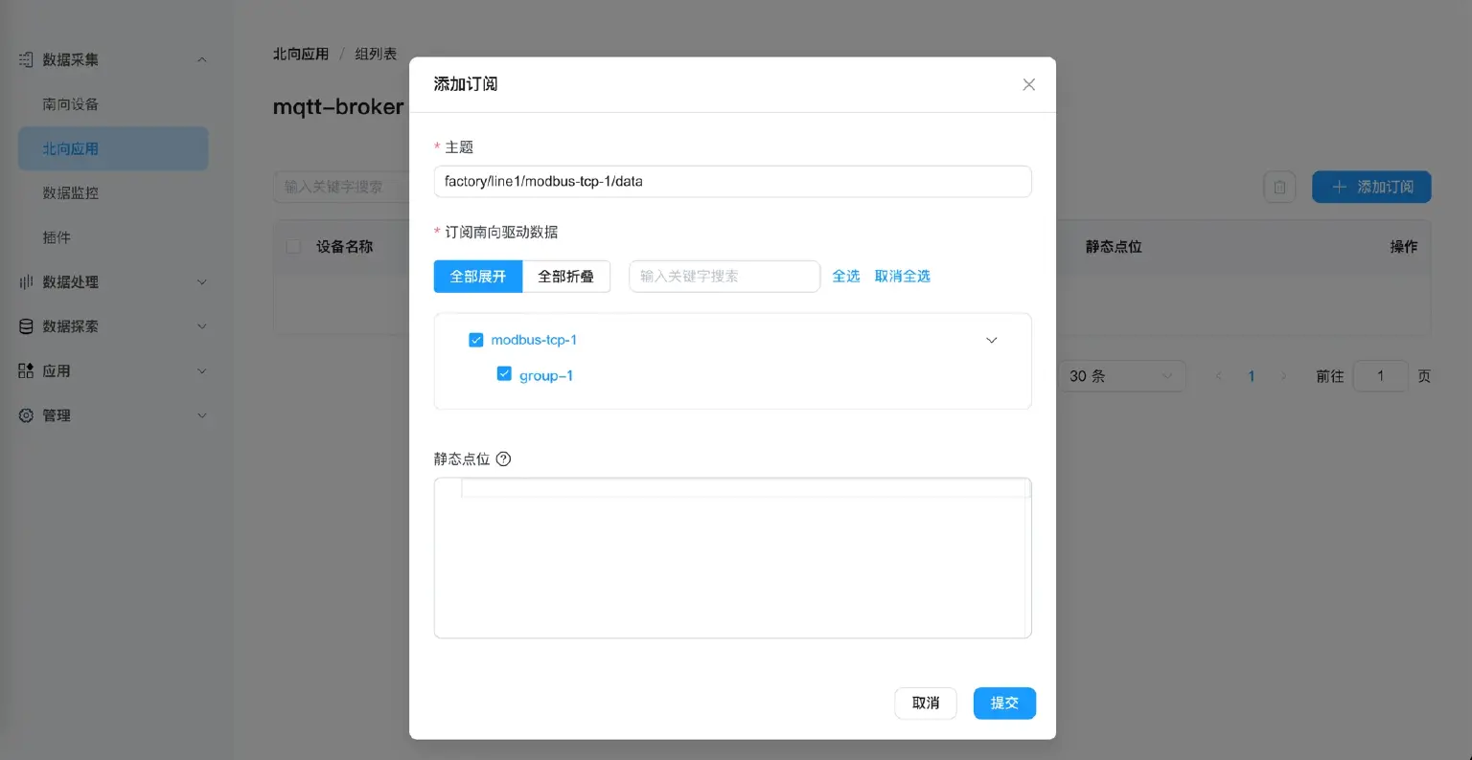The height and width of the screenshot is (760, 1472).
Task: Click into the 静态点位 editor area
Action: (732, 565)
